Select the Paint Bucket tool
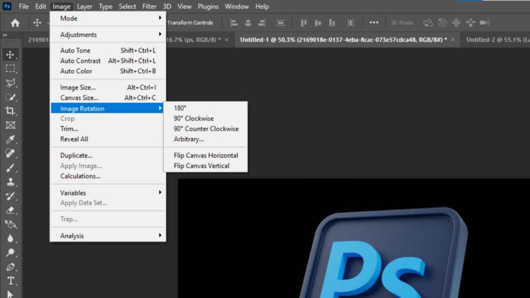 (10, 224)
